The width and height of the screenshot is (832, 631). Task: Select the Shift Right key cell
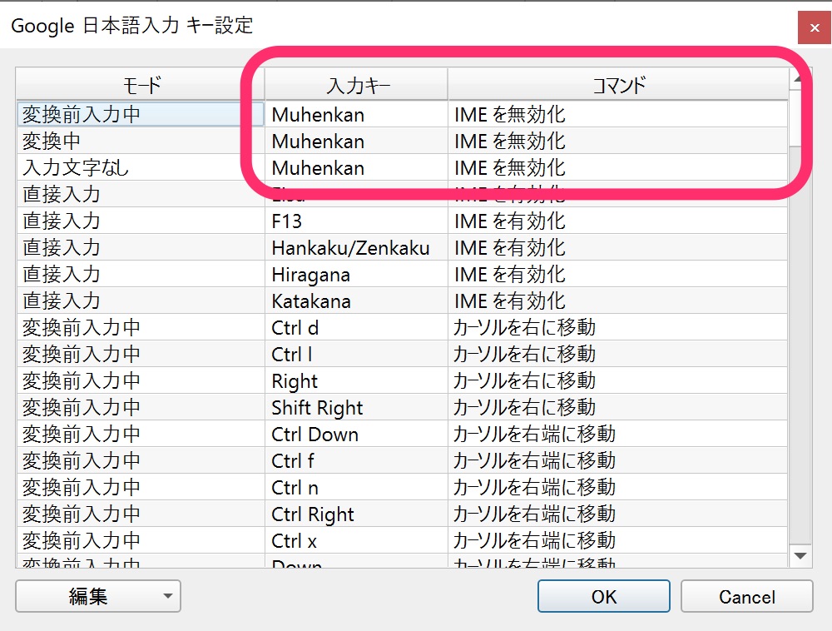pyautogui.click(x=357, y=407)
